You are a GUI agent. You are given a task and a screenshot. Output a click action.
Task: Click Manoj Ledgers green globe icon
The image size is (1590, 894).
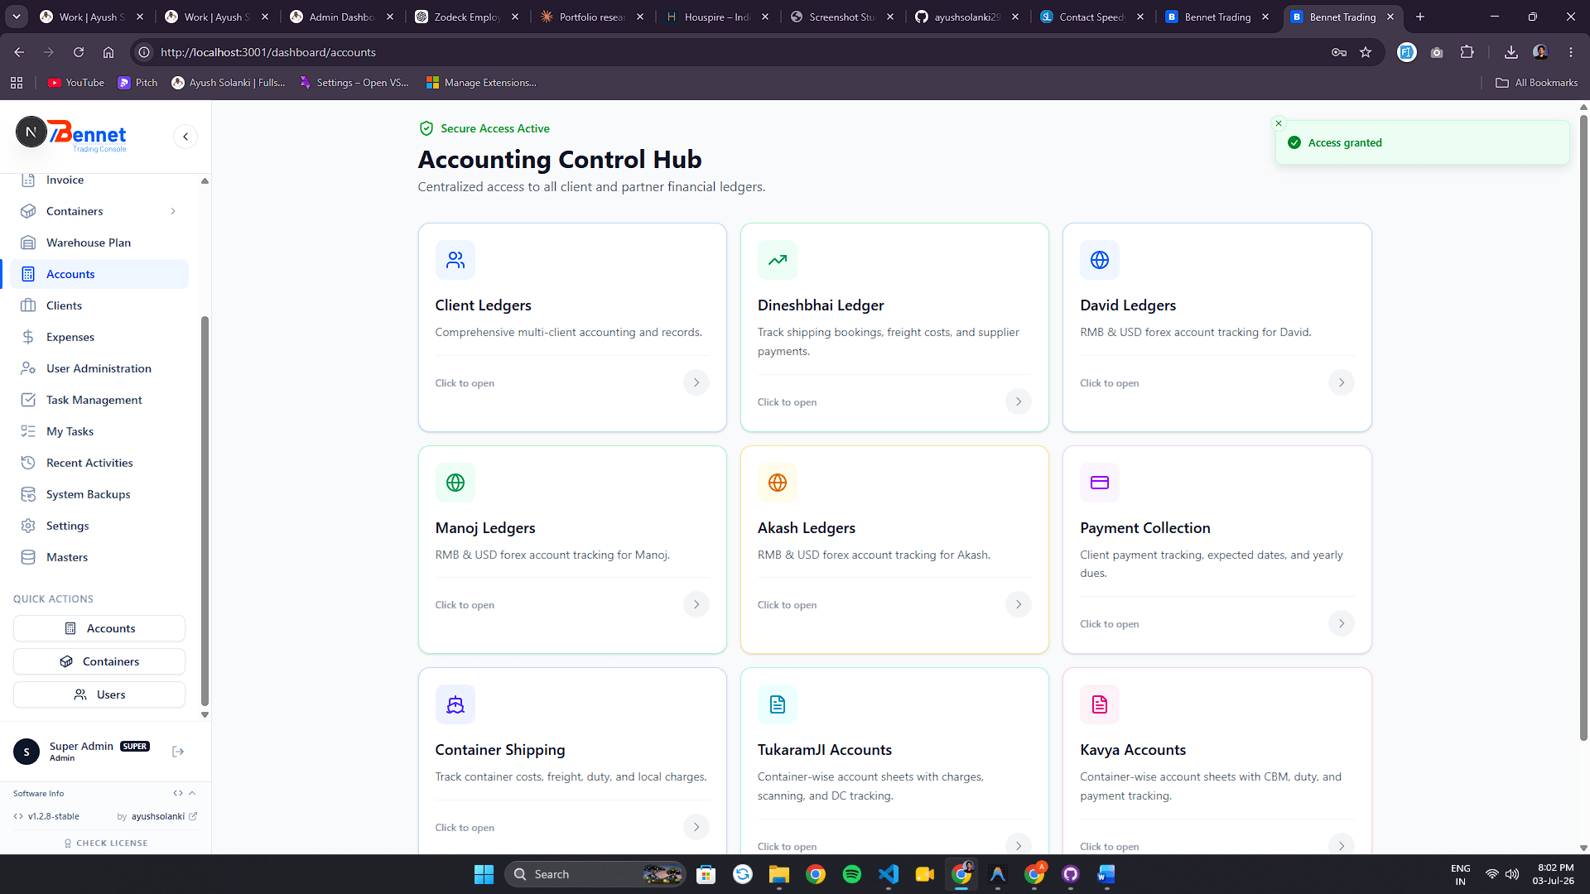point(455,483)
